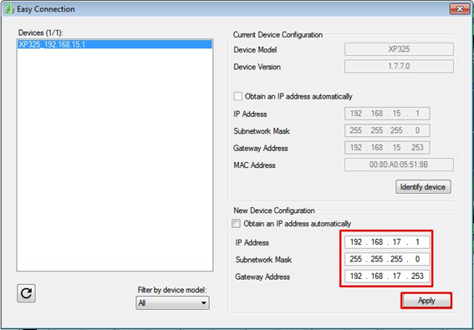This screenshot has width=474, height=330.
Task: Close the Easy Connection window
Action: click(x=460, y=8)
